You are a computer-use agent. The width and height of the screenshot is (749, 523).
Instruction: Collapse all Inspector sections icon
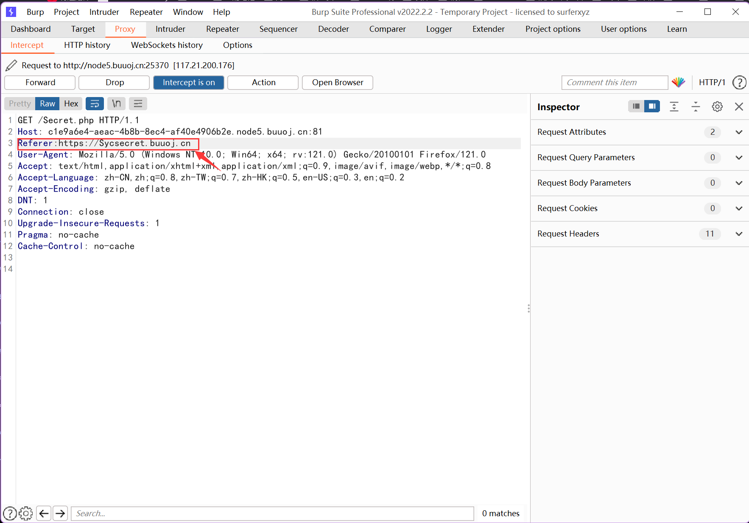pos(696,106)
